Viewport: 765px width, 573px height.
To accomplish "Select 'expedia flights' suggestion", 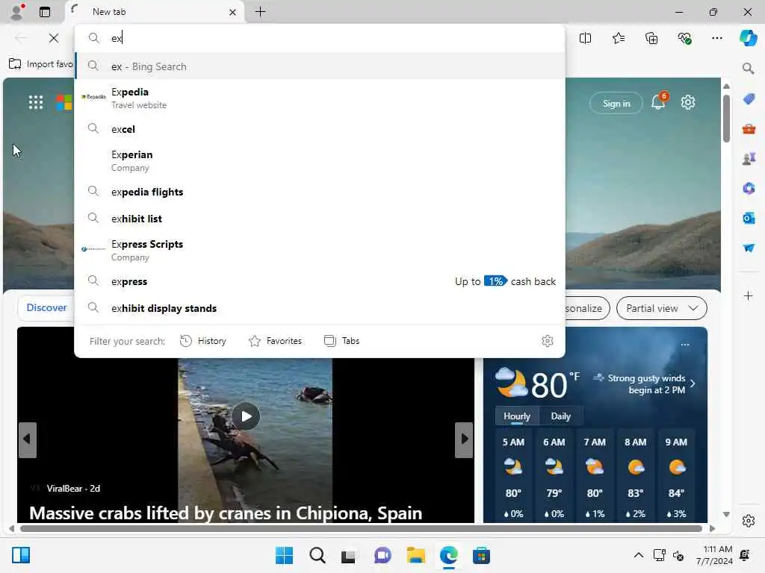I will click(x=320, y=192).
